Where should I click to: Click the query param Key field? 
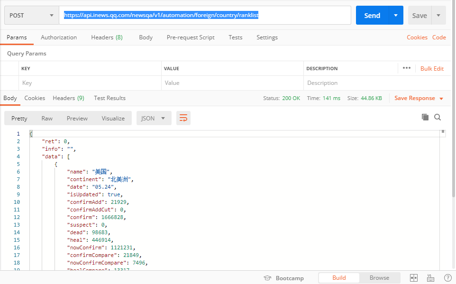click(x=90, y=83)
